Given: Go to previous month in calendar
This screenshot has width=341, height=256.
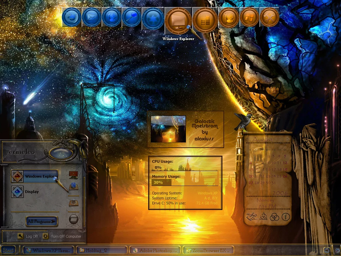Looking at the screenshot, I should coord(247,139).
